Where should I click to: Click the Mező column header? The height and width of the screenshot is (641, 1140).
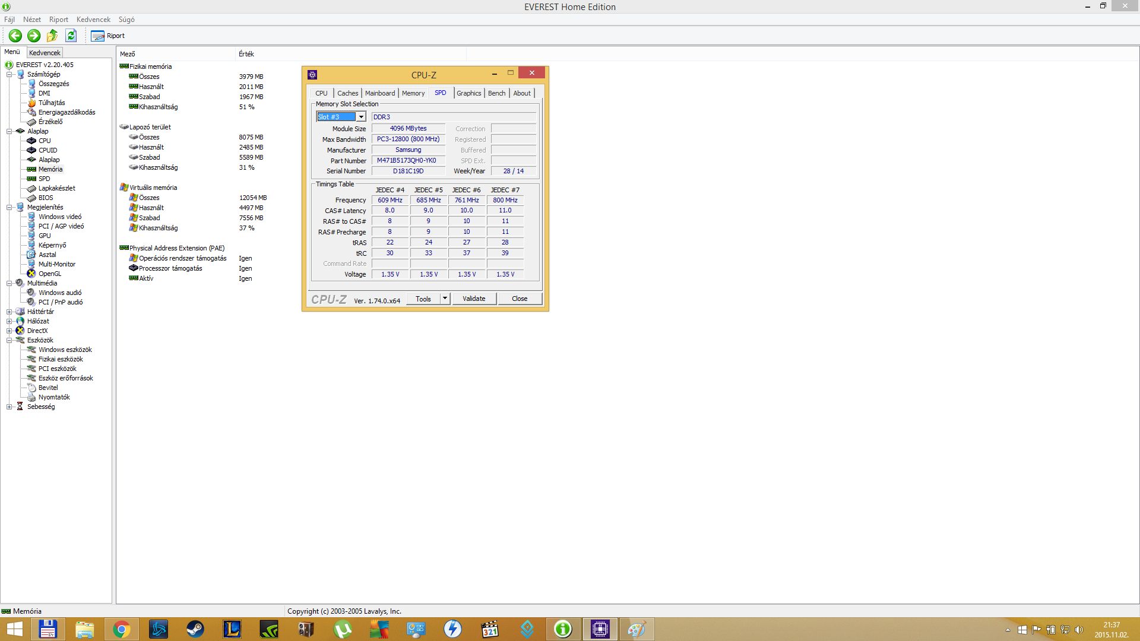176,54
